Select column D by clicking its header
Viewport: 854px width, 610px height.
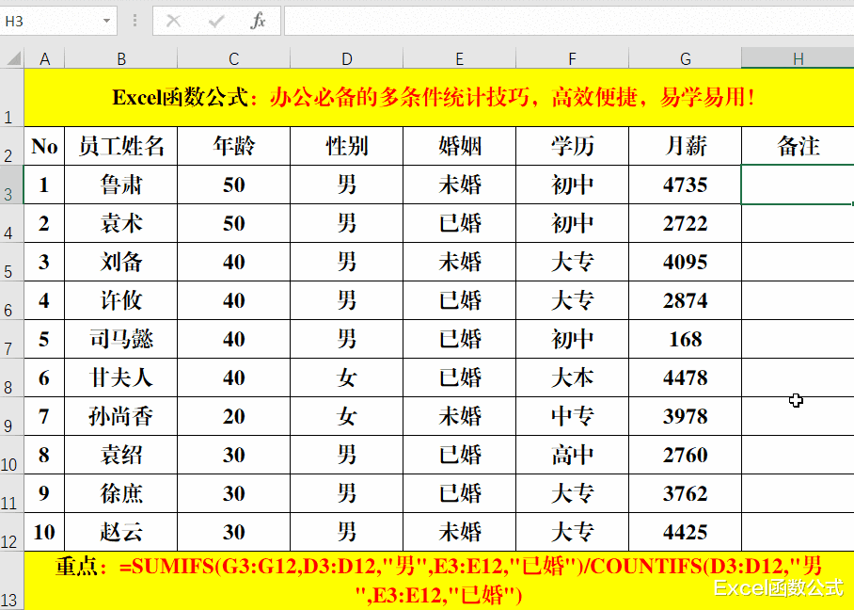click(346, 57)
